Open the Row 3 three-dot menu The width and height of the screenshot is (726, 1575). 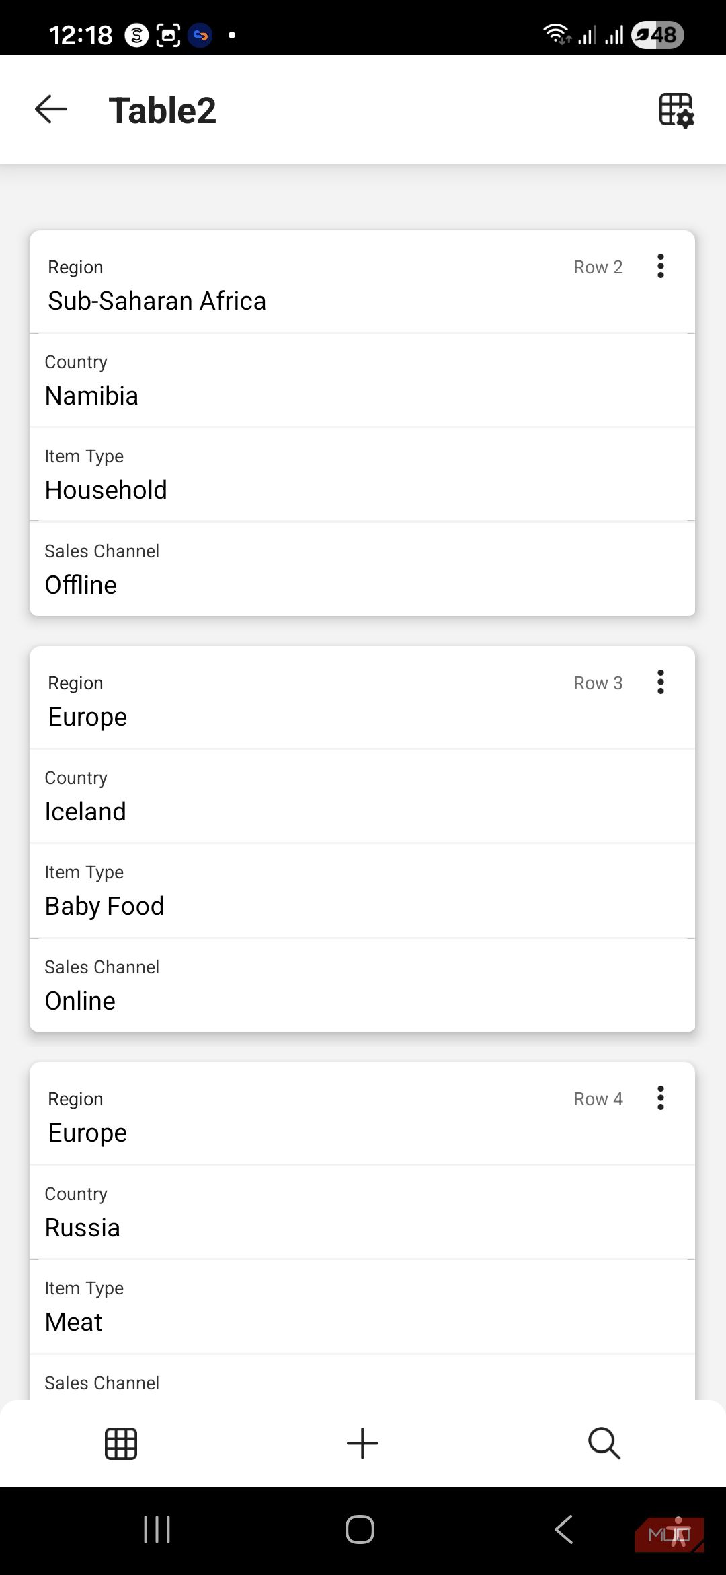point(661,682)
